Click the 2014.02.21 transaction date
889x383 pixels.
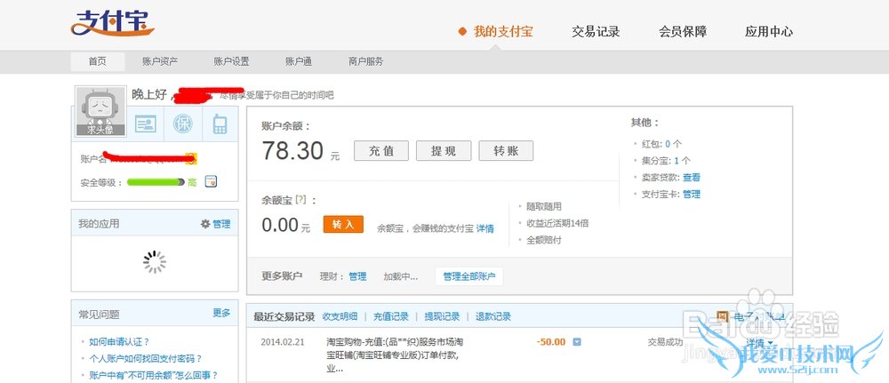coord(282,341)
